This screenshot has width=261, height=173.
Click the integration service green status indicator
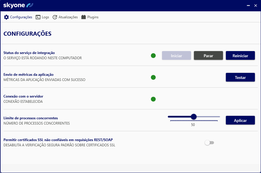pos(153,55)
